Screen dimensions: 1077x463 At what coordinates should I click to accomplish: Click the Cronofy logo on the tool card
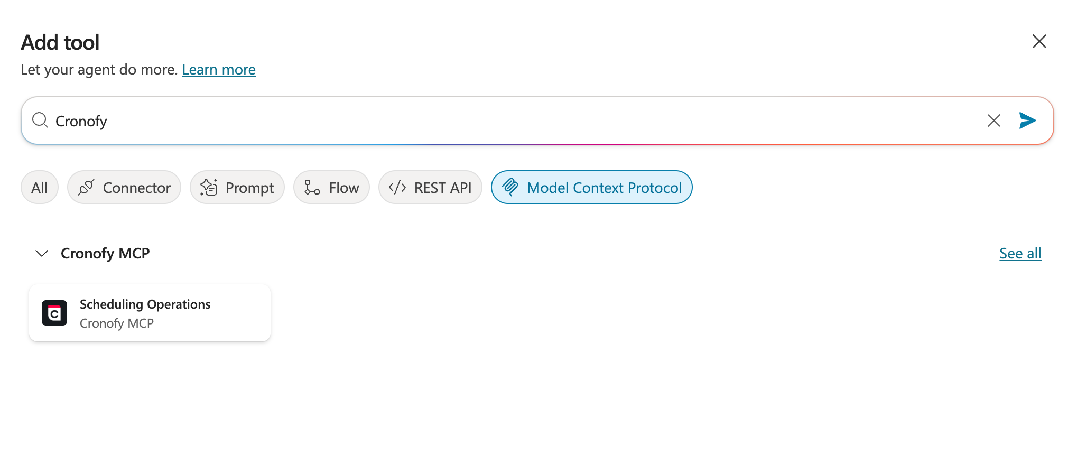point(54,313)
